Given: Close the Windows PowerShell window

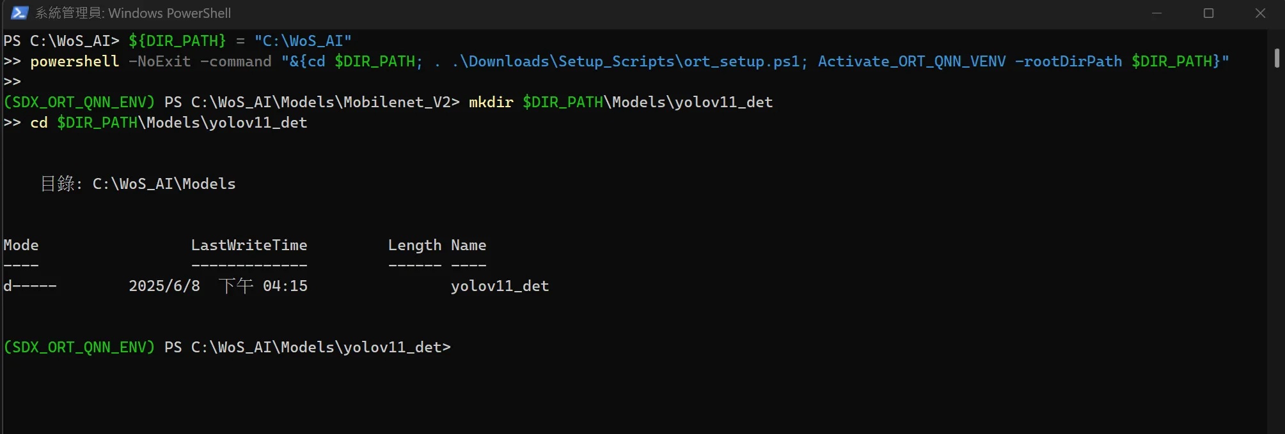Looking at the screenshot, I should pyautogui.click(x=1260, y=13).
